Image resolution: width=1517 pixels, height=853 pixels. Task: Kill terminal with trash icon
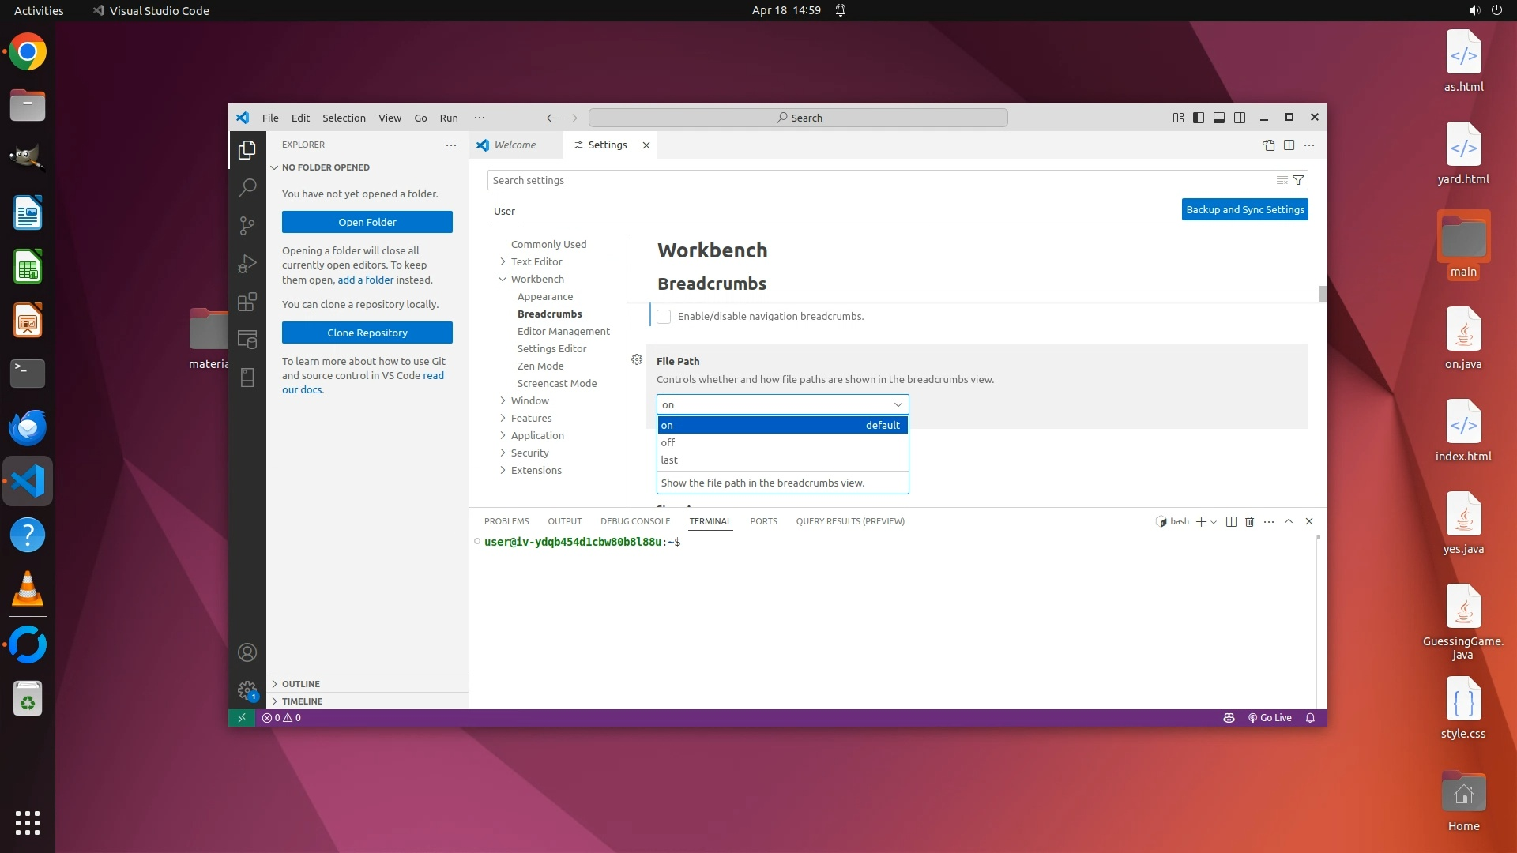[1249, 521]
